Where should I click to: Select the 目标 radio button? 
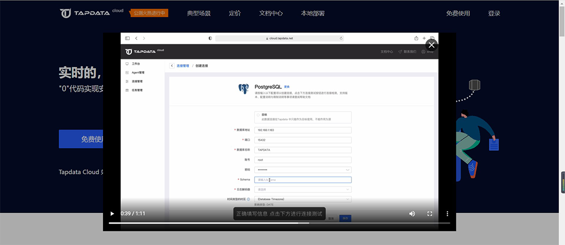pos(258,115)
